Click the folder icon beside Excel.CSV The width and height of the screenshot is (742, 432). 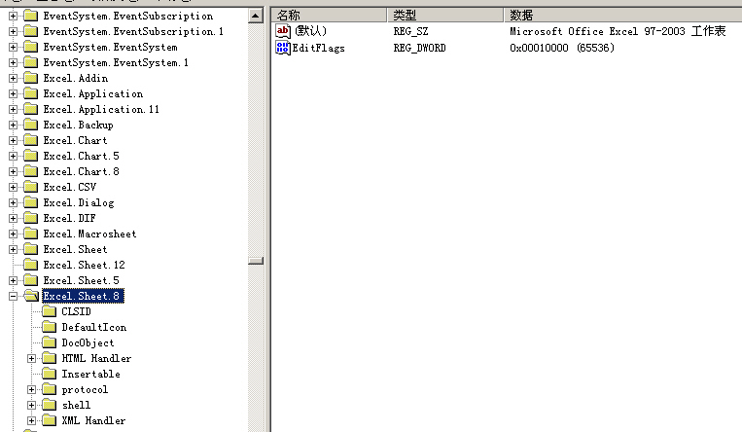[x=31, y=187]
